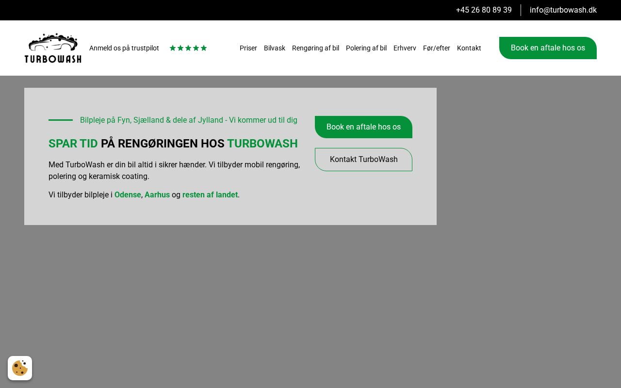Click the 'Bilpleje på Fyn, Sjælland' tagline
The image size is (621, 388).
pyautogui.click(x=189, y=120)
